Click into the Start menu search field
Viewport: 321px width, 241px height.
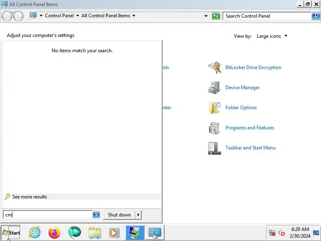pyautogui.click(x=47, y=215)
